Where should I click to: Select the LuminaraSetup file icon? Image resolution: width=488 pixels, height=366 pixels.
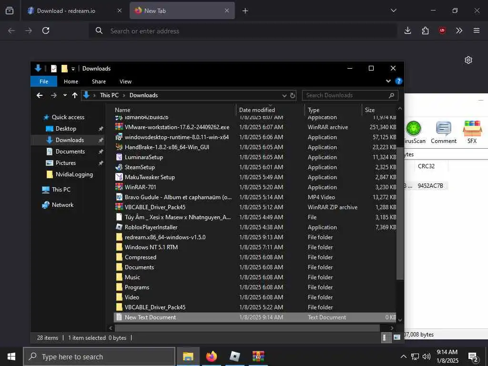119,157
